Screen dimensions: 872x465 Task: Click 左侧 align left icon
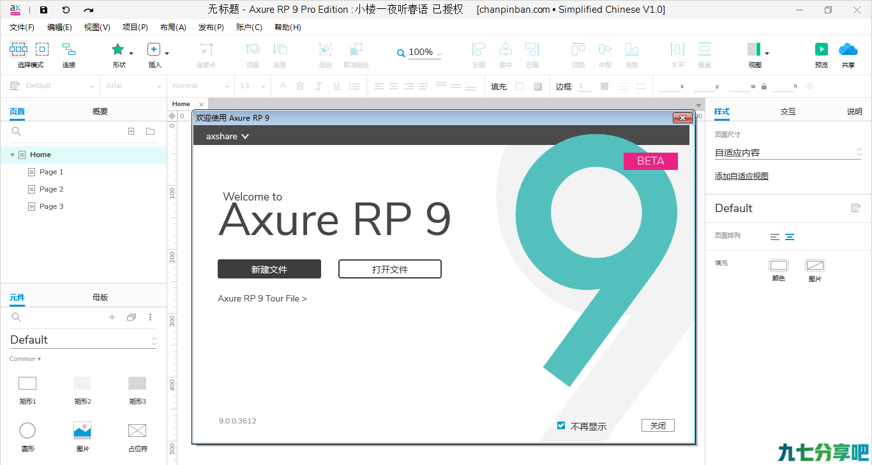tap(479, 49)
